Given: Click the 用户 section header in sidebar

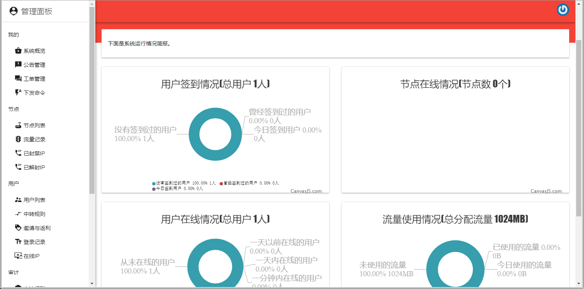Looking at the screenshot, I should coord(14,184).
